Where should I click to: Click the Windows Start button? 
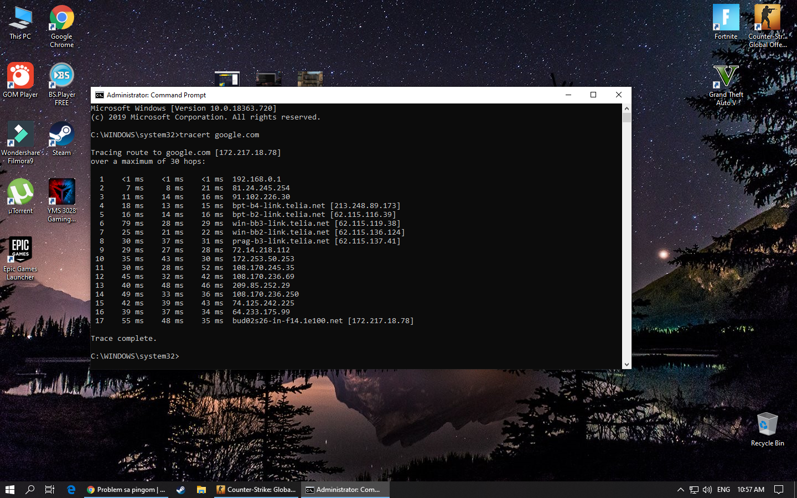click(10, 490)
